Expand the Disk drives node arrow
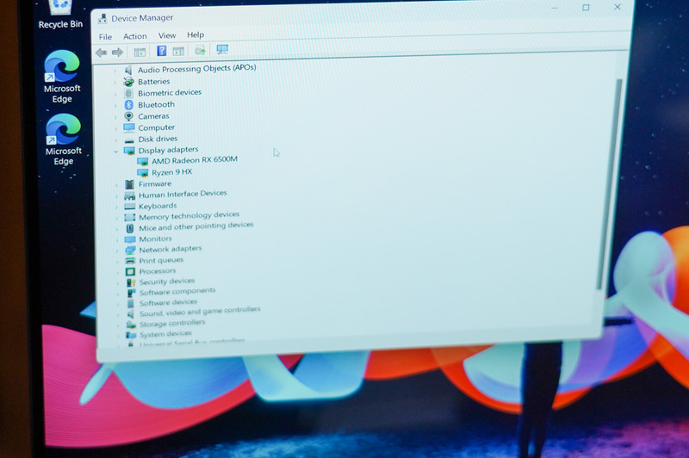The height and width of the screenshot is (458, 689). click(x=116, y=140)
